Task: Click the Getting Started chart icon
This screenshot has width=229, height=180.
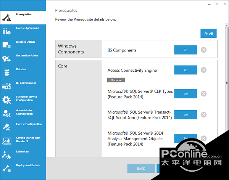Action: point(7,141)
